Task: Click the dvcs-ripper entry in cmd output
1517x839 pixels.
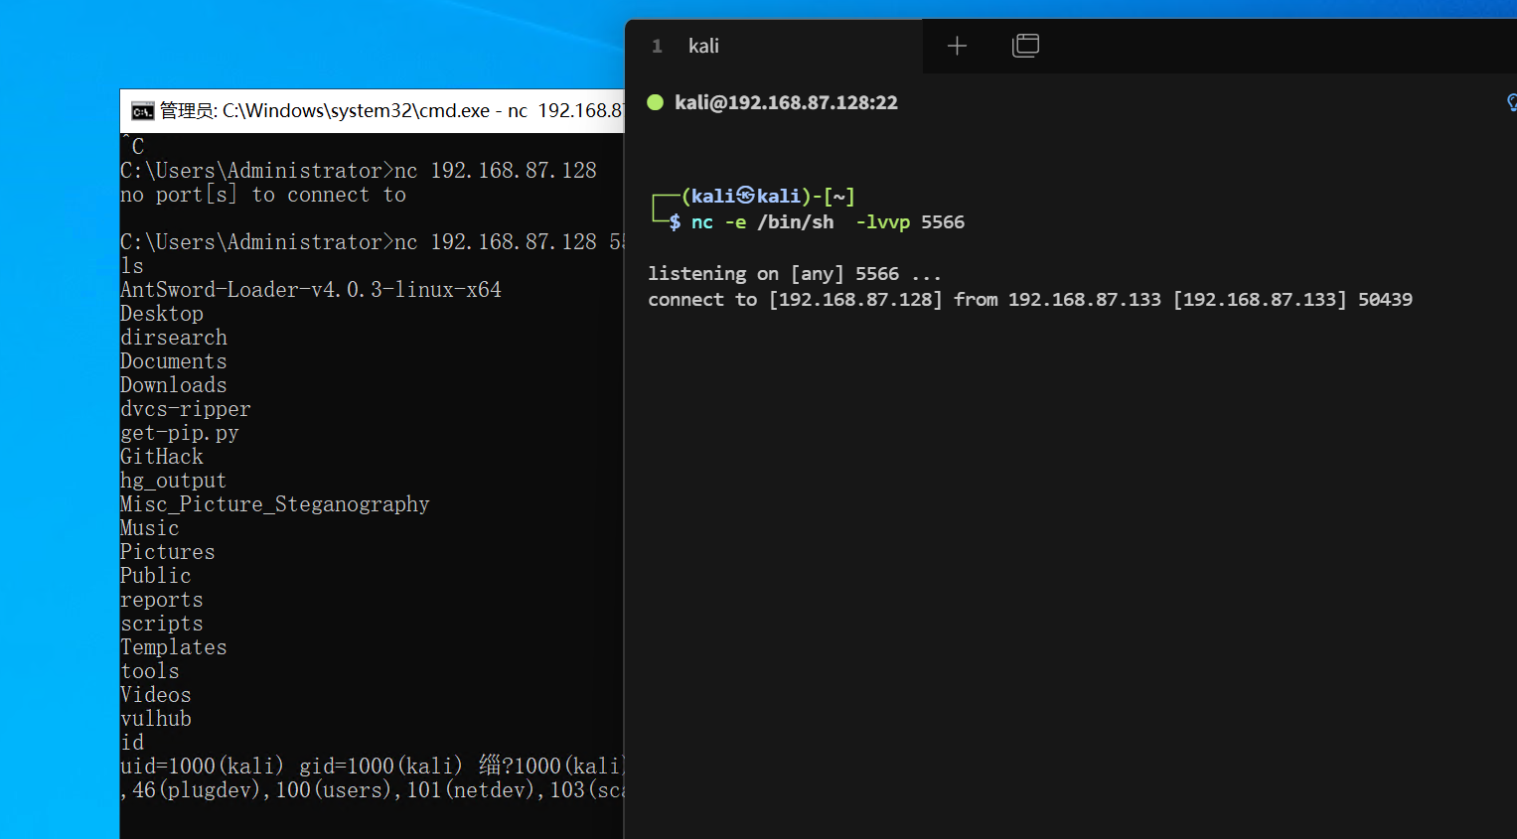Action: tap(186, 409)
